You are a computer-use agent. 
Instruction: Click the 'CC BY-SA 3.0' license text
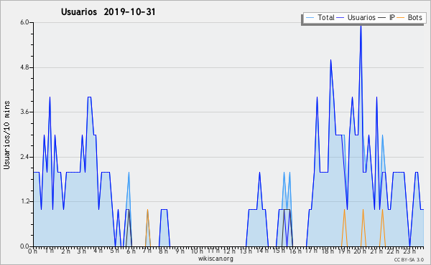(x=409, y=259)
